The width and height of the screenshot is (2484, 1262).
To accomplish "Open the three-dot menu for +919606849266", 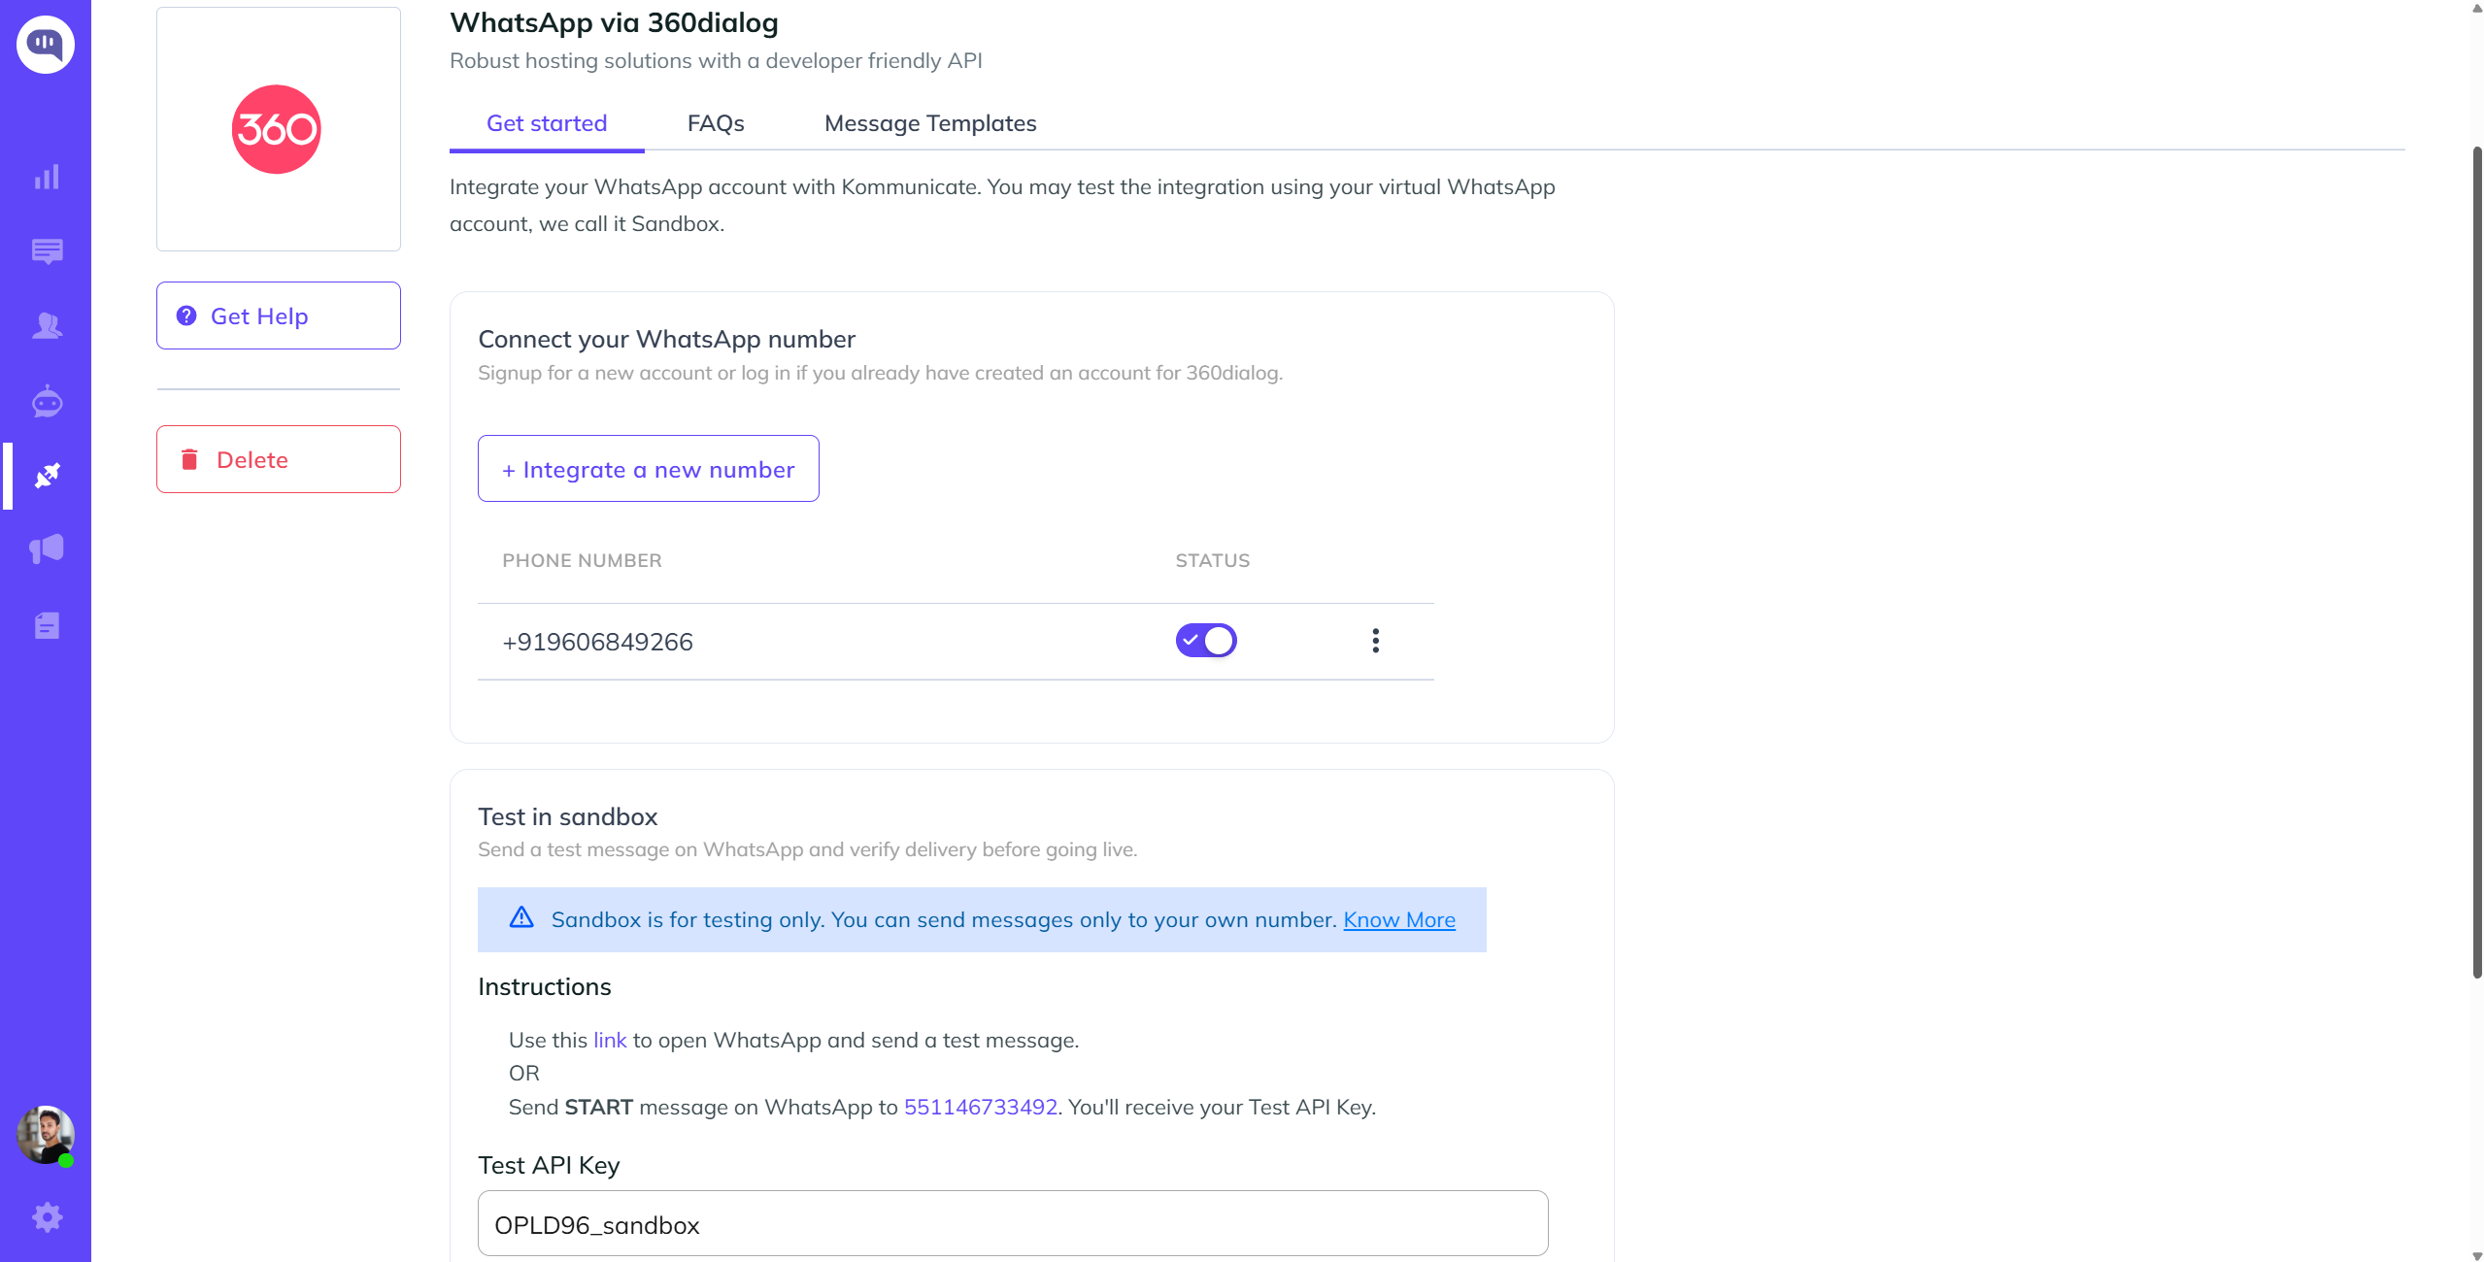I will pyautogui.click(x=1375, y=641).
